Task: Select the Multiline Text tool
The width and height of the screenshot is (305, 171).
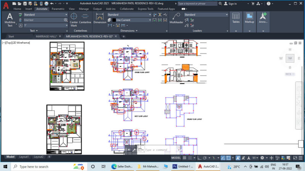Action: click(x=10, y=20)
